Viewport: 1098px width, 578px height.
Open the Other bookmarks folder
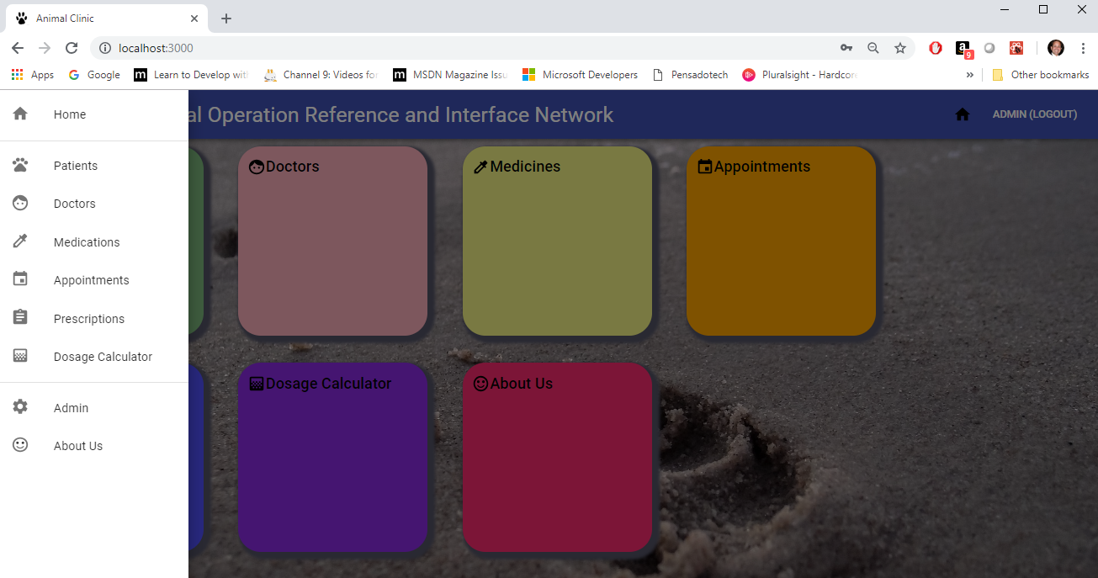1040,75
